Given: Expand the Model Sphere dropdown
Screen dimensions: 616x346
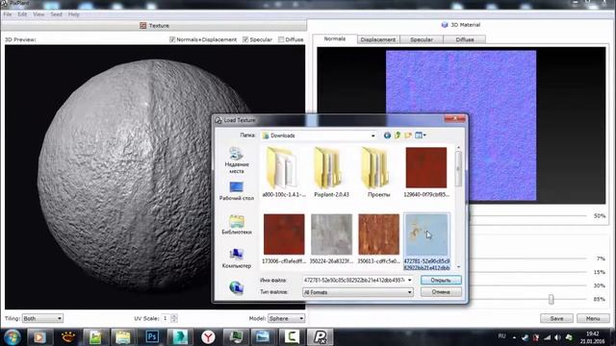Looking at the screenshot, I should click(x=286, y=318).
